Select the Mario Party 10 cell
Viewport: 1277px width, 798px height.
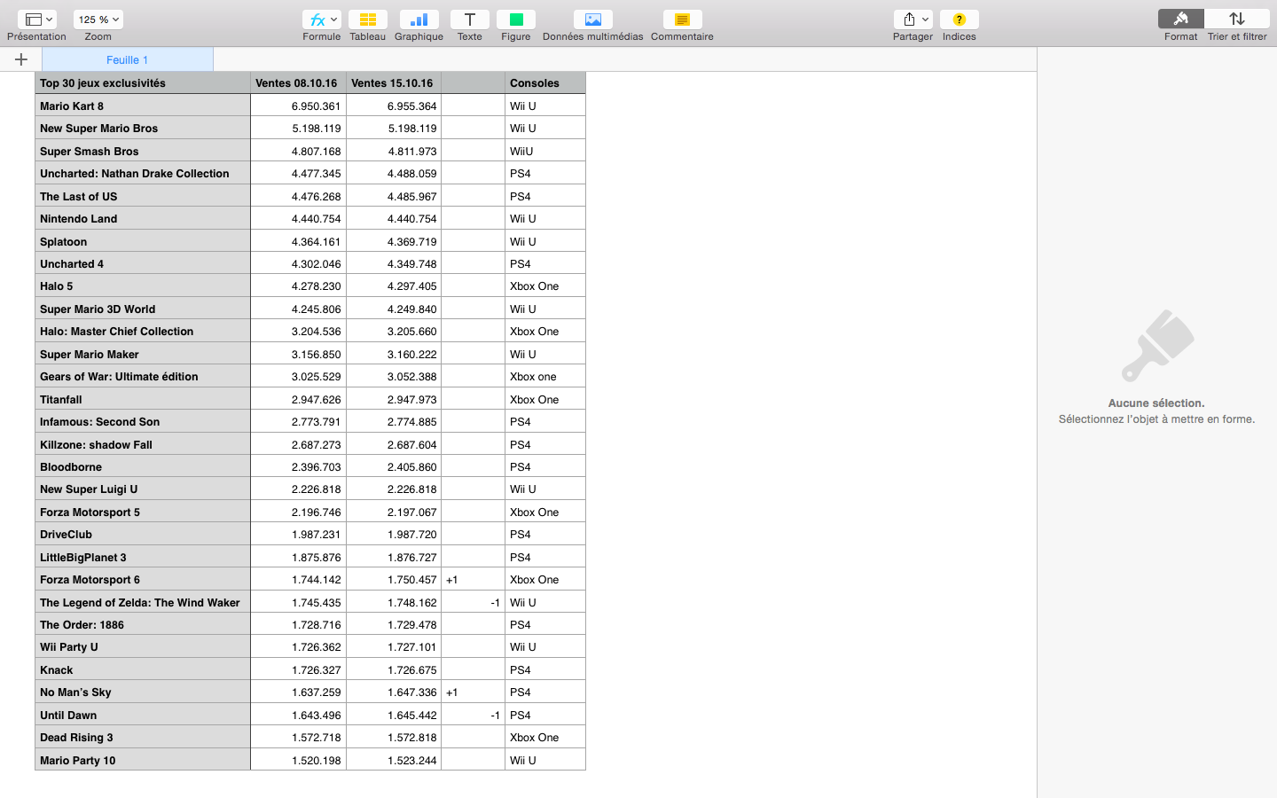(x=143, y=760)
